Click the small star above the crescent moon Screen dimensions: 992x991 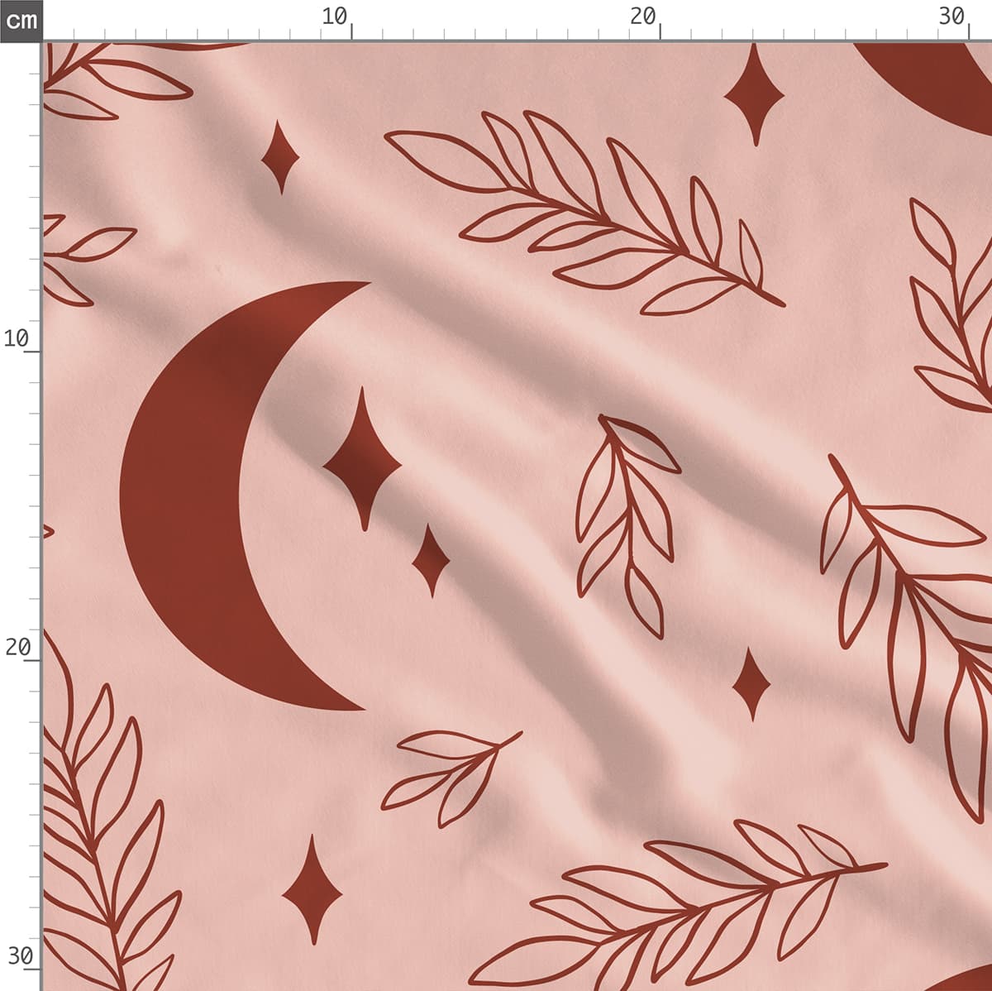(x=280, y=158)
